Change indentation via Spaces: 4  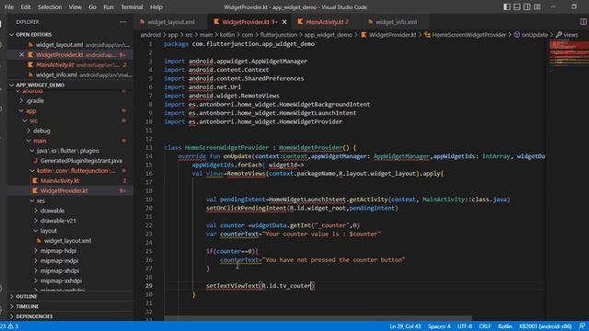click(x=439, y=326)
